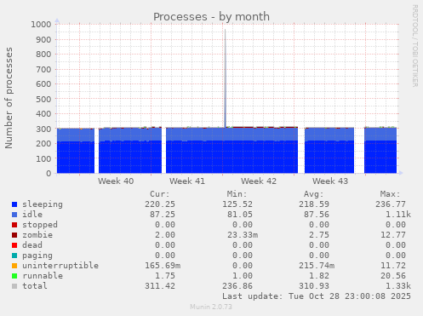Click the 500 y-axis tick label
The height and width of the screenshot is (316, 423).
(43, 99)
